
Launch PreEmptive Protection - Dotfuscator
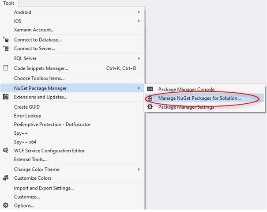click(x=72, y=125)
